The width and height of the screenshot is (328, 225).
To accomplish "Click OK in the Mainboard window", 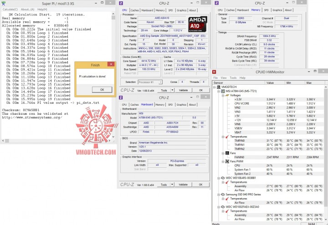I will (200, 184).
